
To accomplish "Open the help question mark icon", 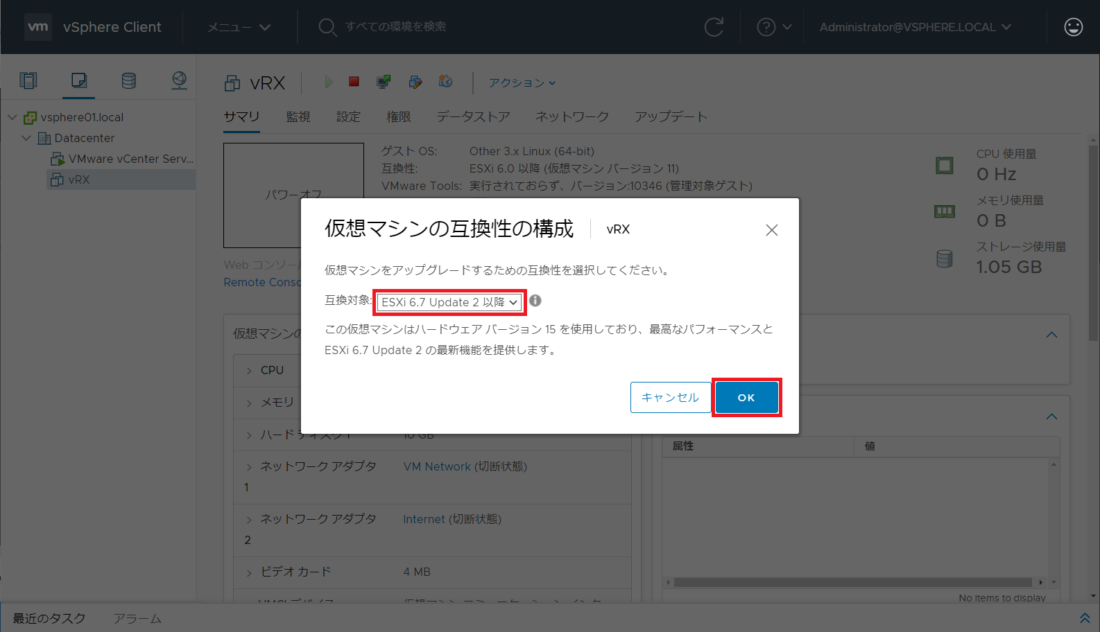I will point(766,27).
